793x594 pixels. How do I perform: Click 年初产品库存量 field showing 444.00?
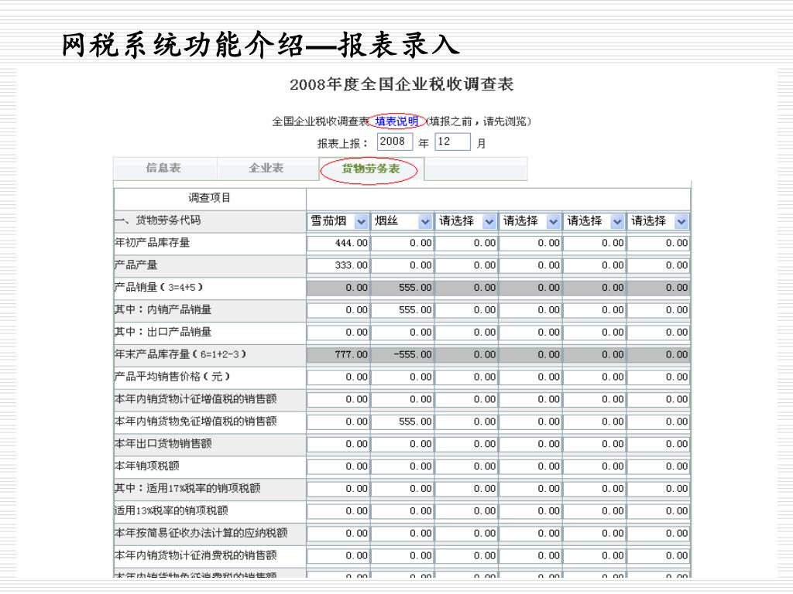click(338, 243)
